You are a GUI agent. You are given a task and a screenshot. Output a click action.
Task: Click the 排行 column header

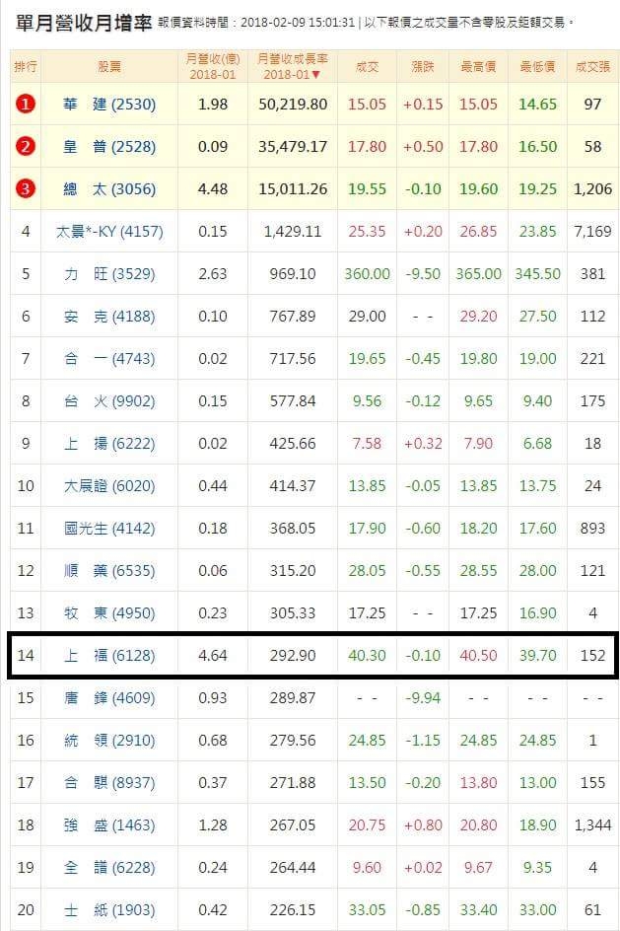(26, 66)
